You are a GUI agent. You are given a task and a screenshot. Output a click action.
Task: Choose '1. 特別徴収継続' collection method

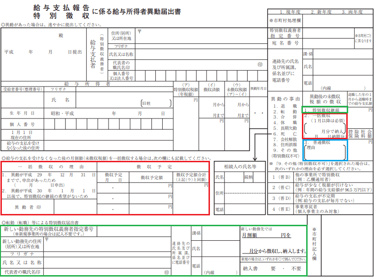coord(322,110)
